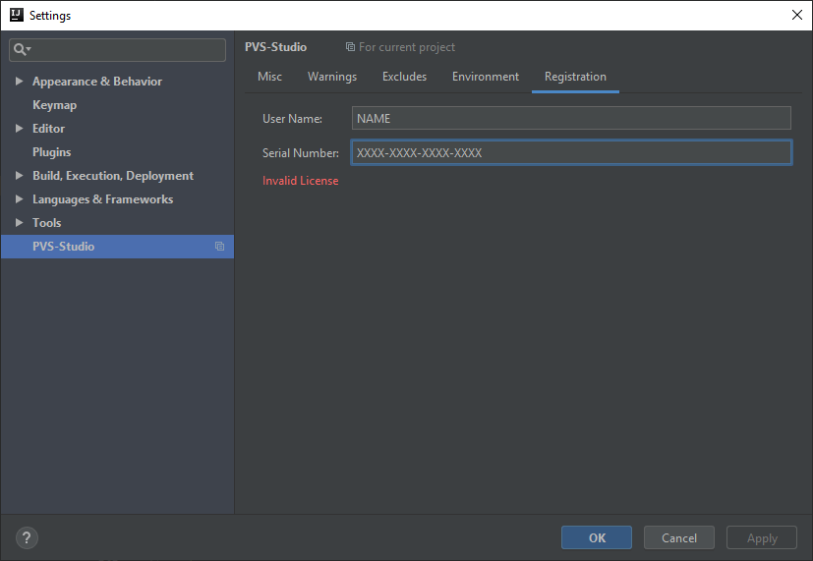813x561 pixels.
Task: Click the project-level icon on the PVS-Studio row
Action: 220,247
